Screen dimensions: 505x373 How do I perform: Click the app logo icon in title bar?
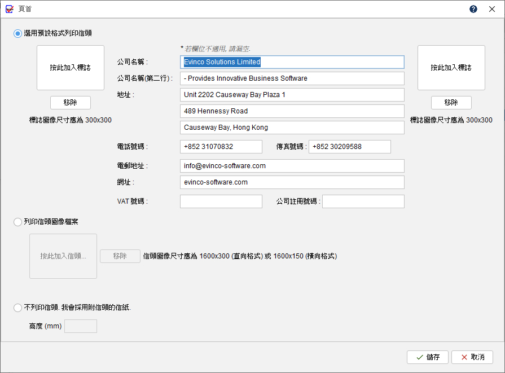point(10,9)
